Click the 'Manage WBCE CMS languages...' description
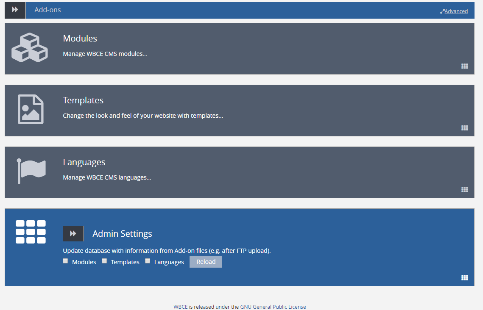The height and width of the screenshot is (310, 483). (x=107, y=177)
